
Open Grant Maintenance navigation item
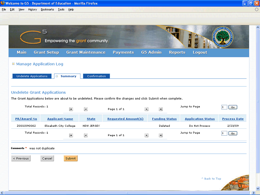pyautogui.click(x=86, y=52)
